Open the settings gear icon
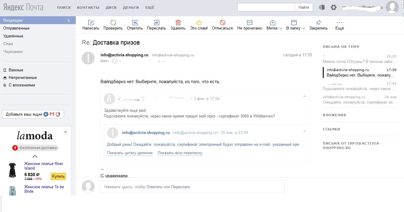 [x=333, y=8]
